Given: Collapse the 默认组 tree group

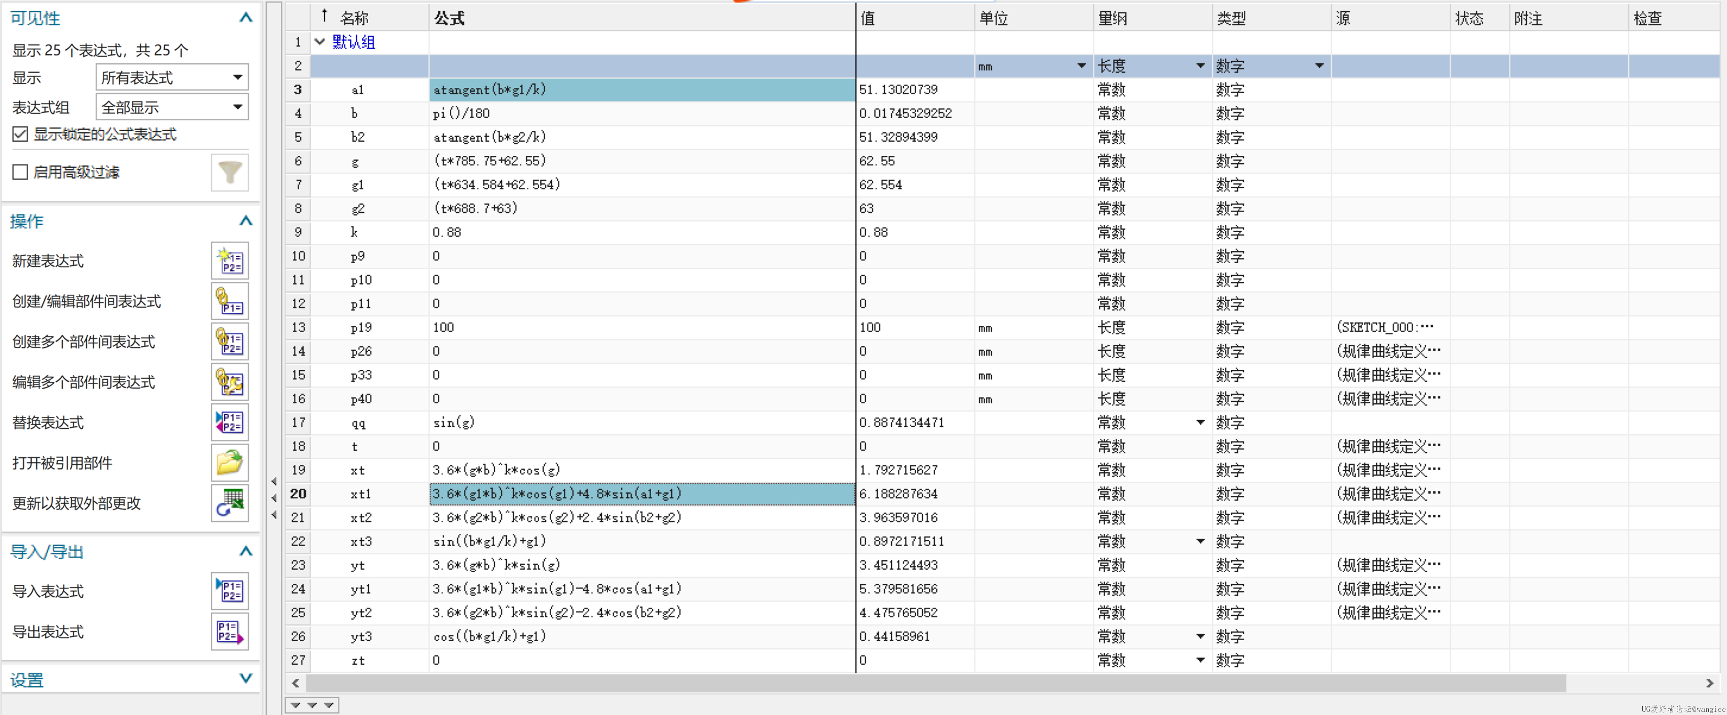Looking at the screenshot, I should (320, 42).
